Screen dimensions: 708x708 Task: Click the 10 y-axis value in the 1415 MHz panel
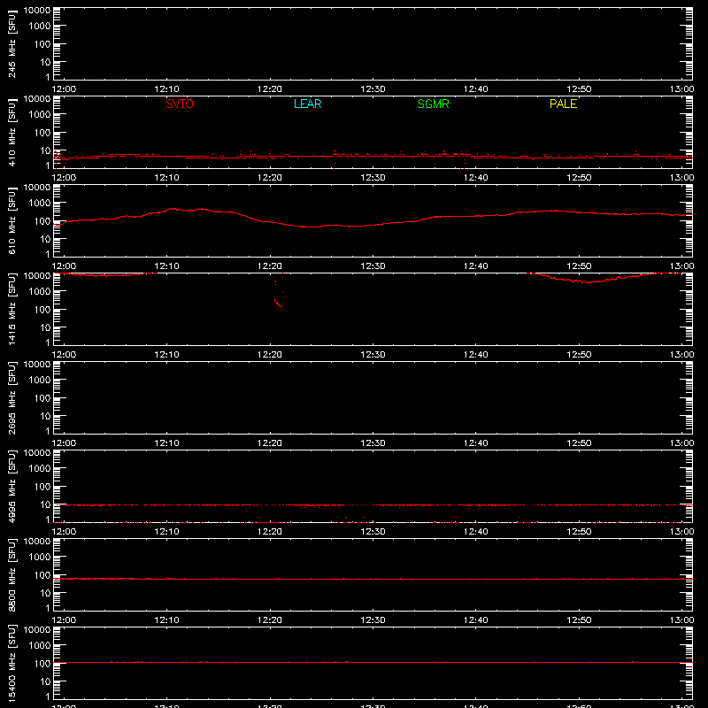45,327
